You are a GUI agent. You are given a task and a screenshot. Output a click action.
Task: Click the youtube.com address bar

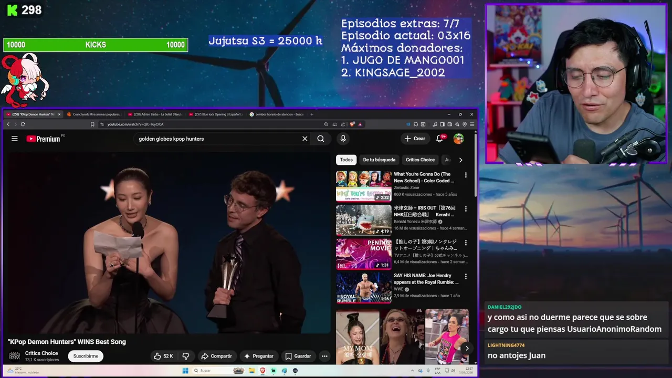[x=210, y=124]
